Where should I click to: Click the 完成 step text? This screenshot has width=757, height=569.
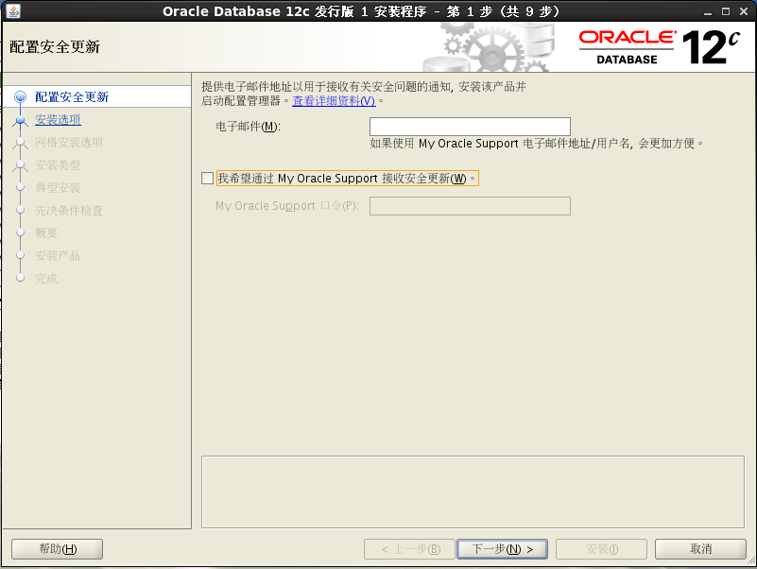click(x=46, y=278)
